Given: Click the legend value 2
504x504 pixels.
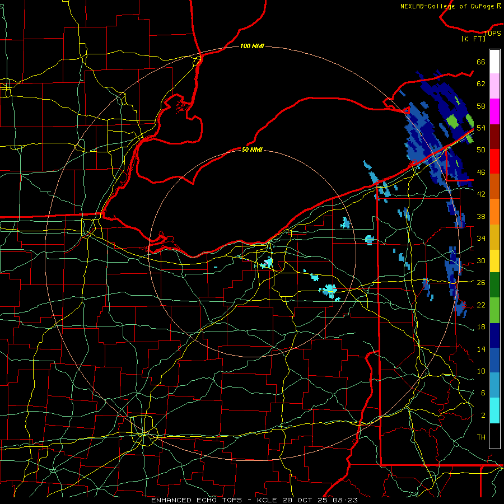Looking at the screenshot, I should 483,416.
